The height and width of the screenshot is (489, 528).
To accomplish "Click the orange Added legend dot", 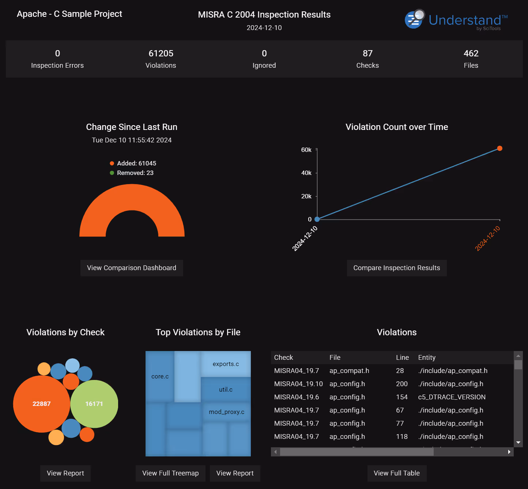I will (x=112, y=163).
